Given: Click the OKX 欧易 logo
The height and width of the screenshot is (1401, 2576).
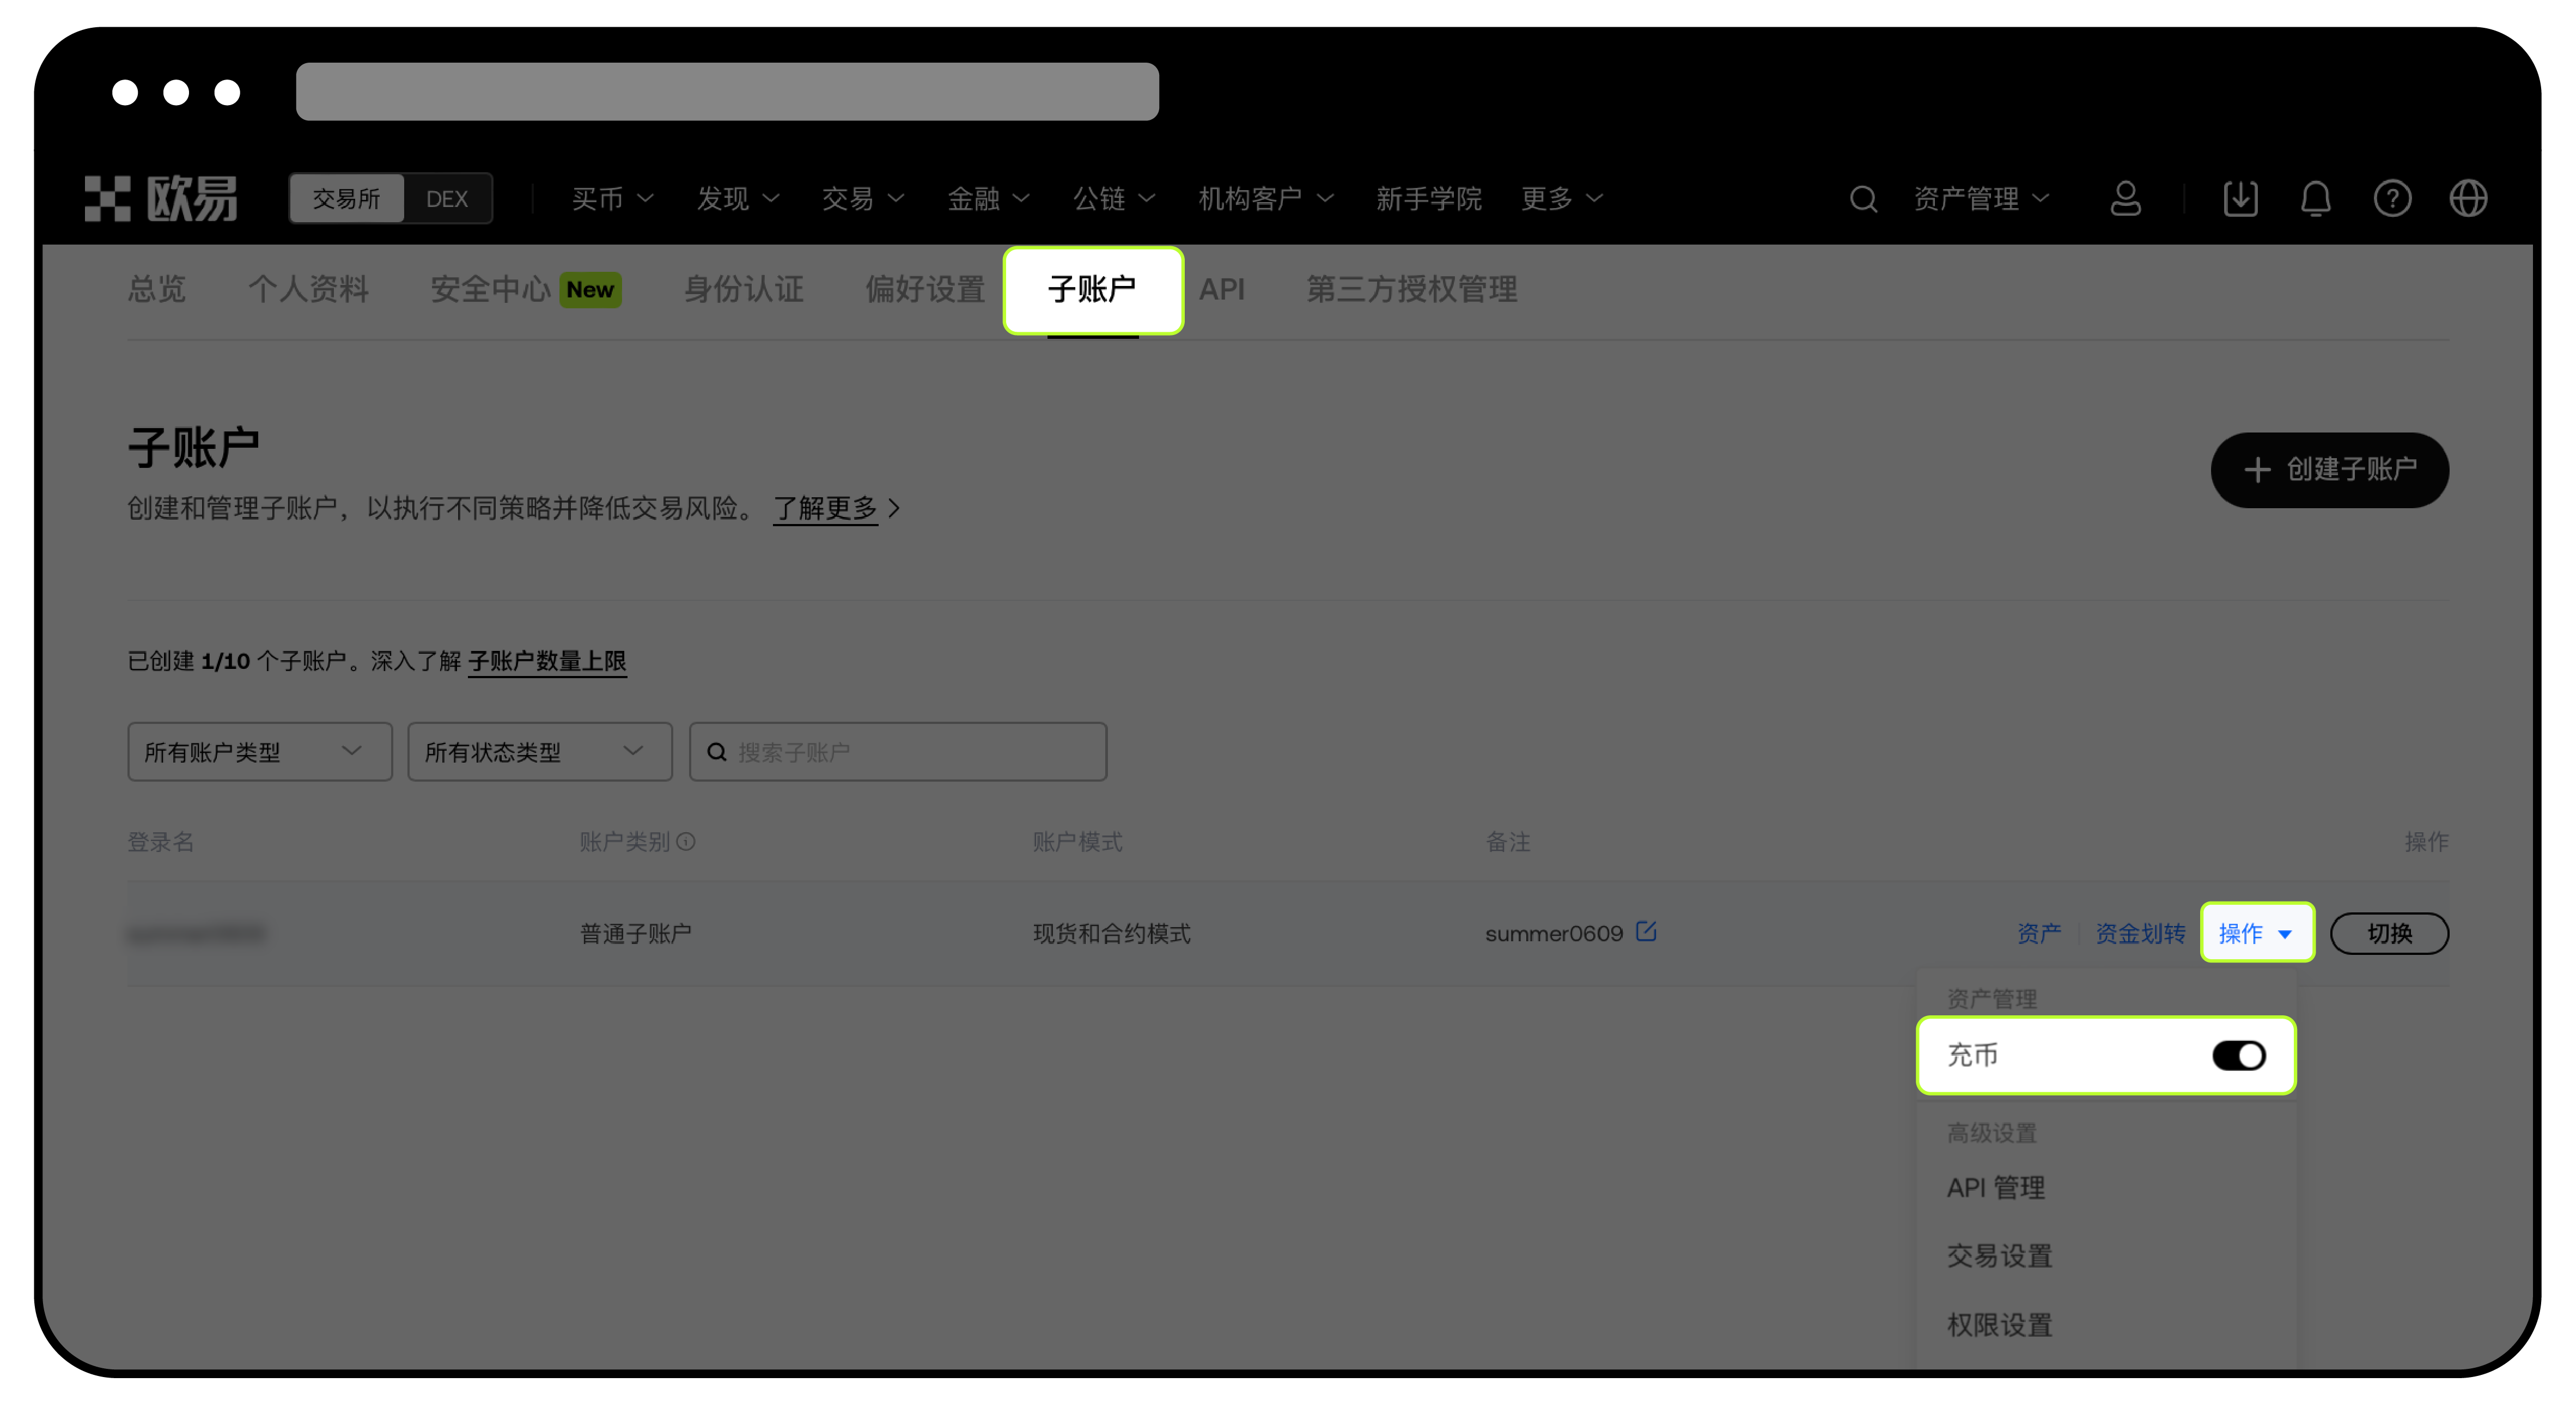Looking at the screenshot, I should click(x=160, y=197).
